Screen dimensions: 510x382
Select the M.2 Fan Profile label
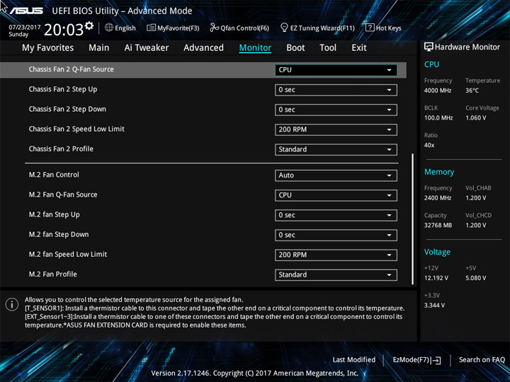click(x=53, y=274)
